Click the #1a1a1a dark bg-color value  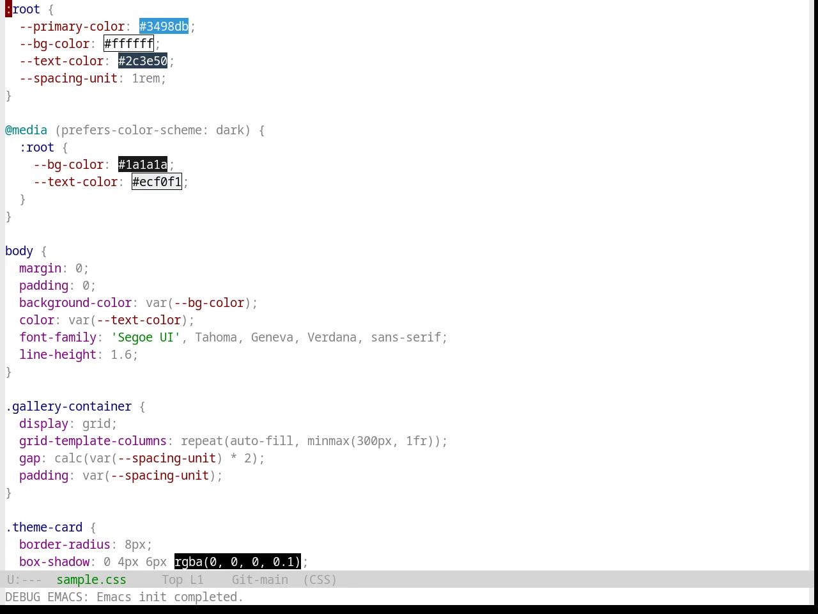coord(143,164)
